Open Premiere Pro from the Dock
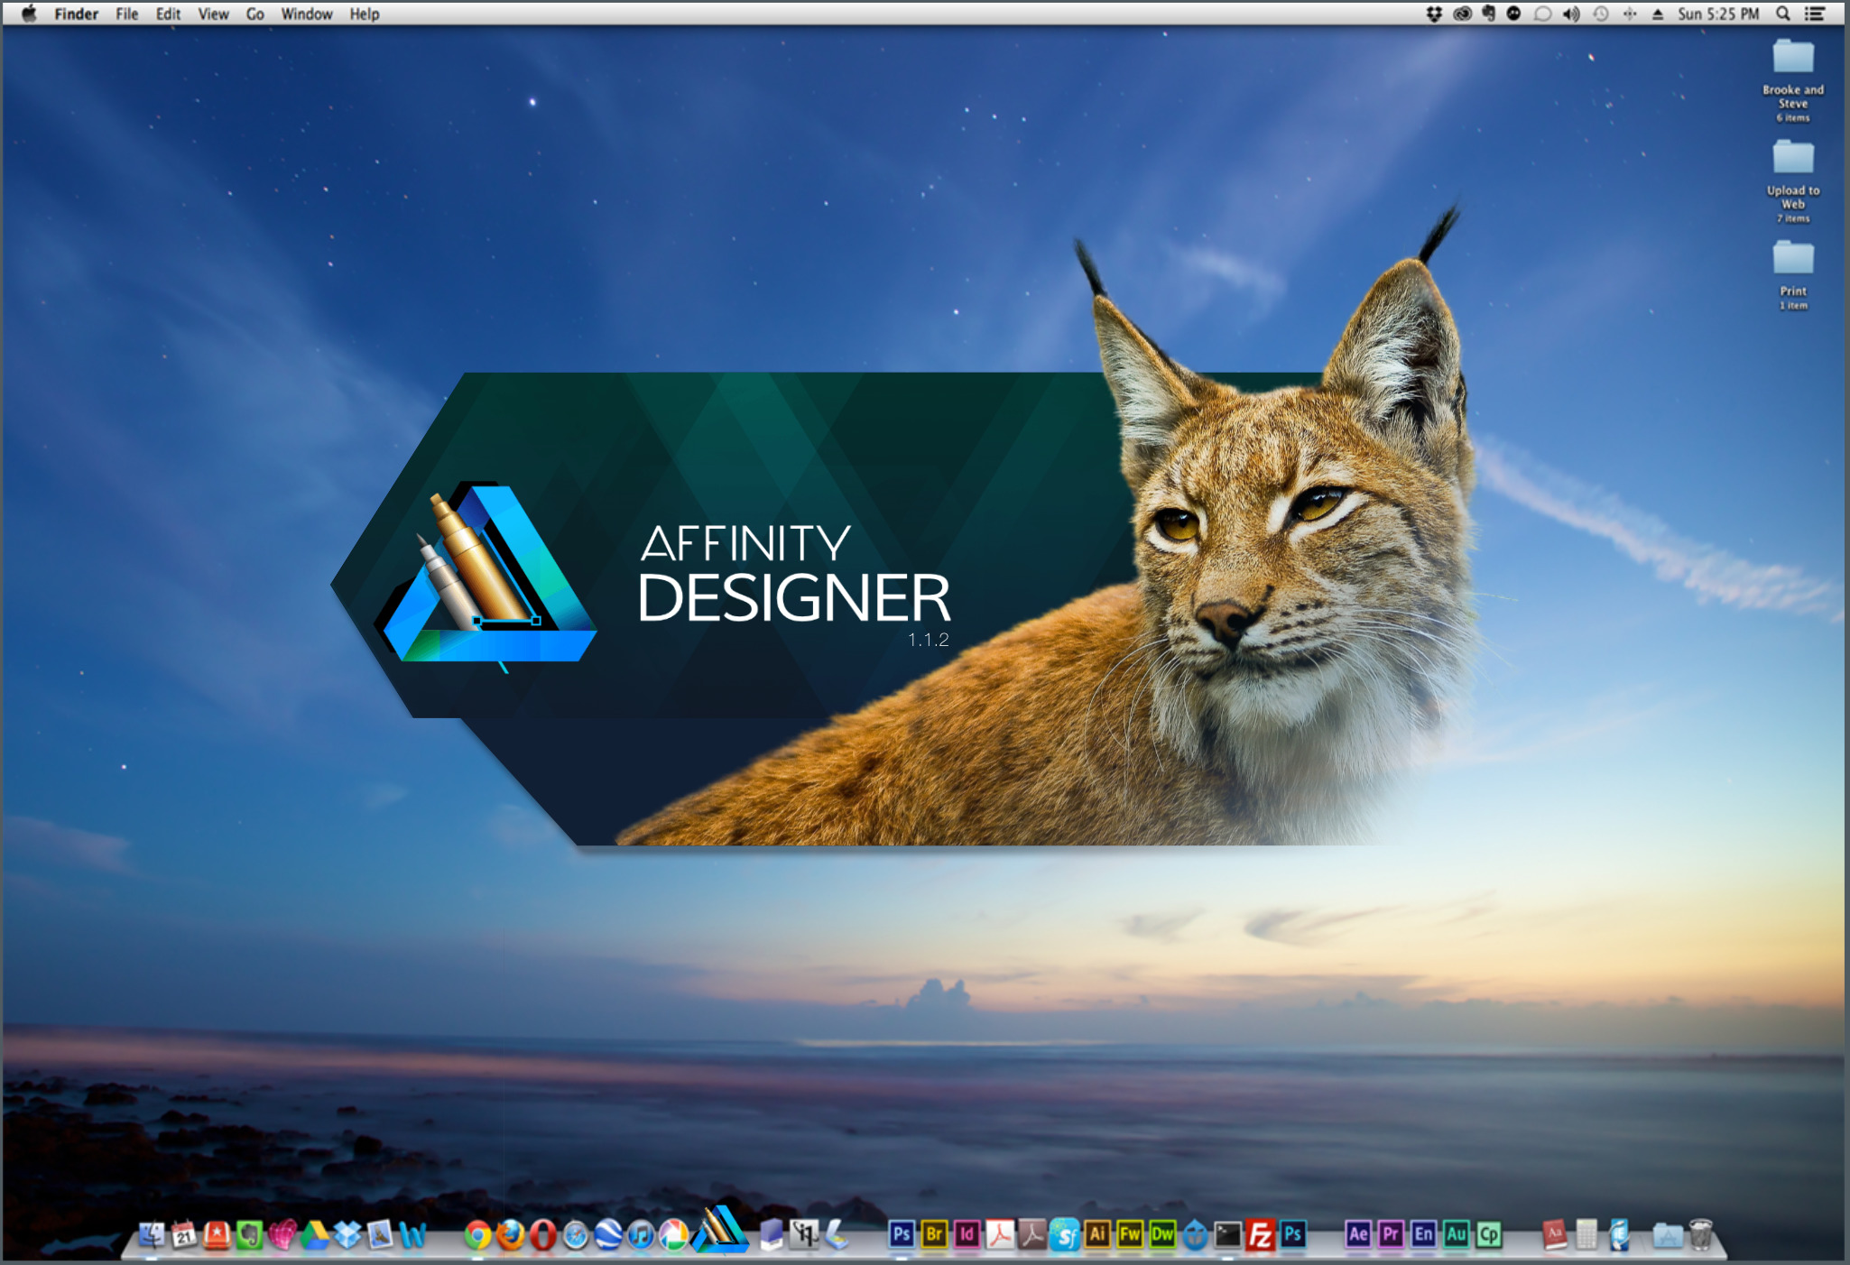The image size is (1850, 1265). pyautogui.click(x=1390, y=1234)
